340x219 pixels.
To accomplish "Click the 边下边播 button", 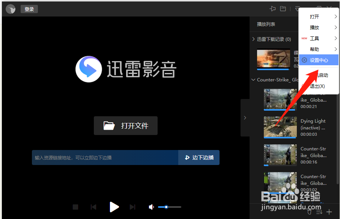I will coord(199,157).
